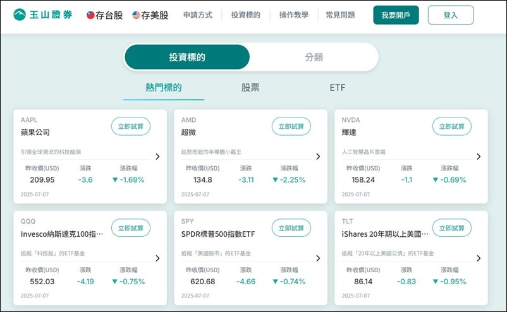Click the 552.03 closing price
This screenshot has height=312, width=507.
coord(42,282)
